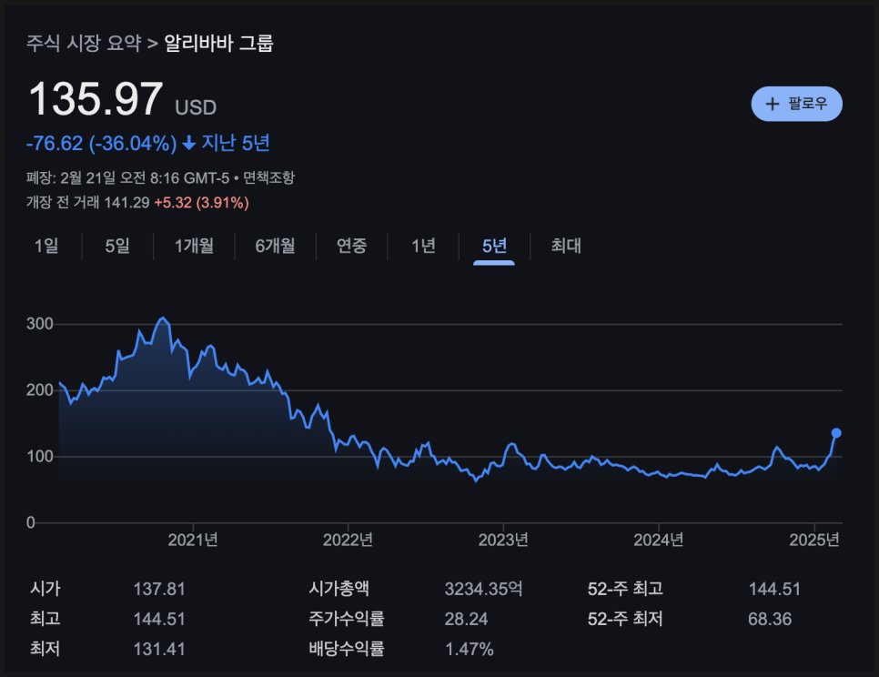This screenshot has height=677, width=879.
Task: Click the 시가총액 value 3234.35억
Action: 483,589
